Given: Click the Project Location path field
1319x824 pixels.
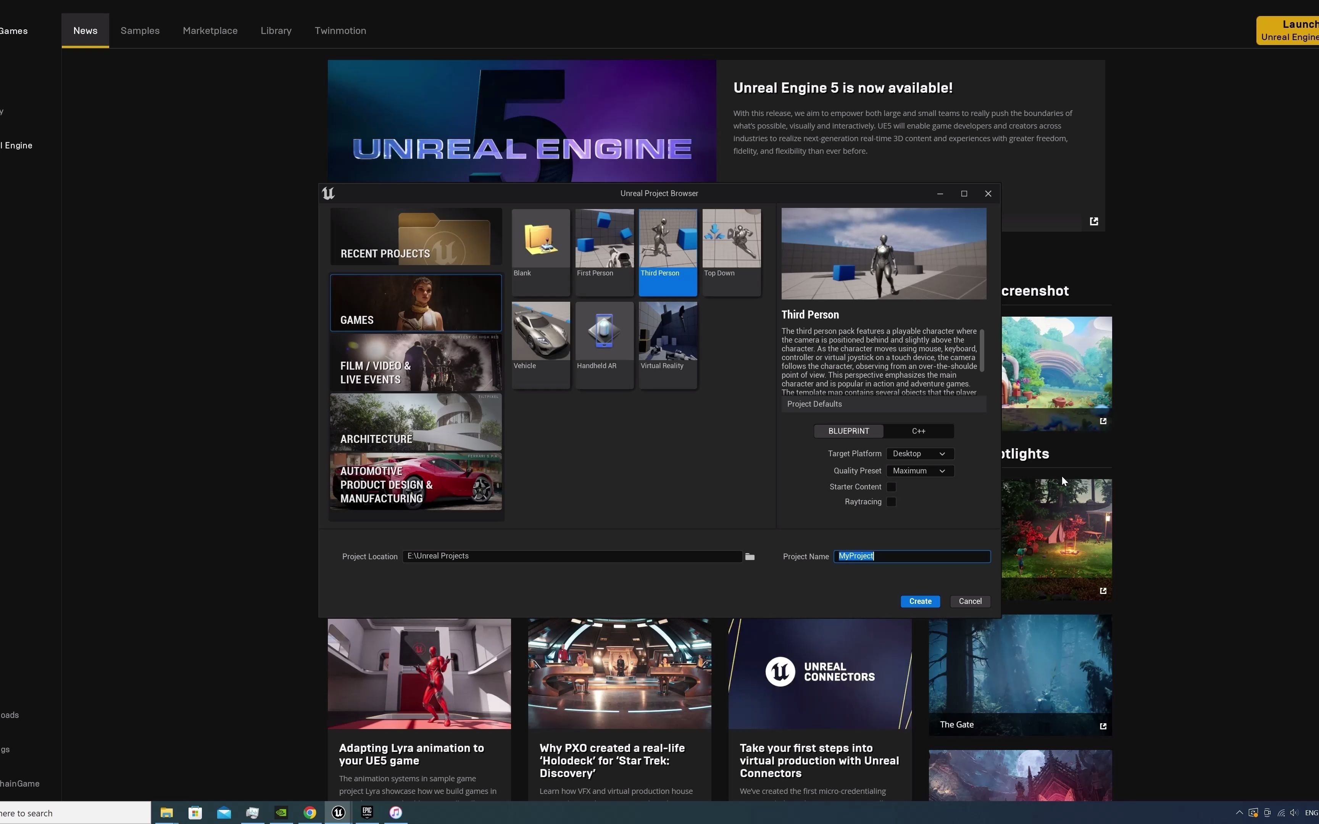Looking at the screenshot, I should (x=572, y=556).
